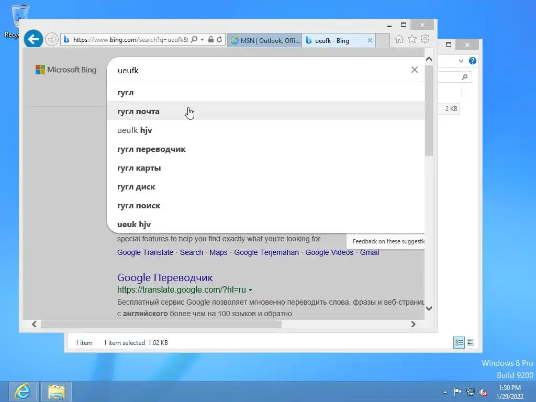Open the Tools gear icon
The width and height of the screenshot is (536, 402).
[425, 39]
